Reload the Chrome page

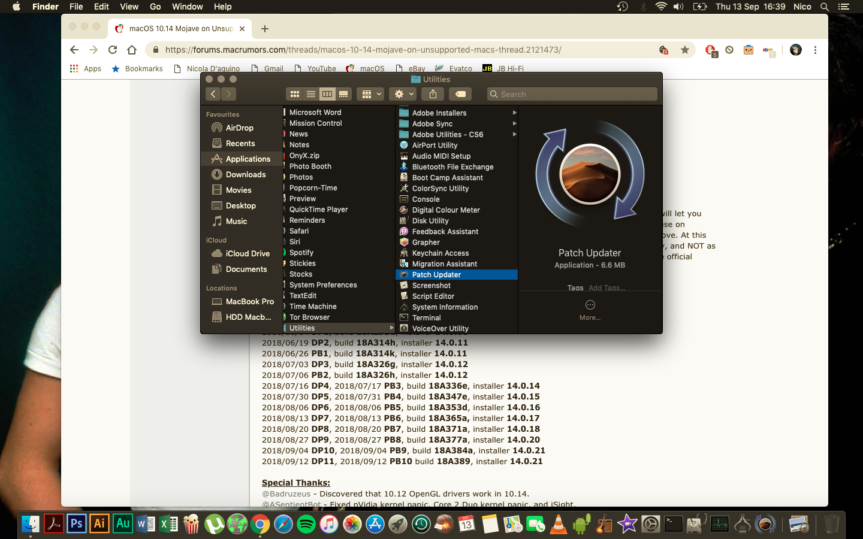[x=112, y=50]
